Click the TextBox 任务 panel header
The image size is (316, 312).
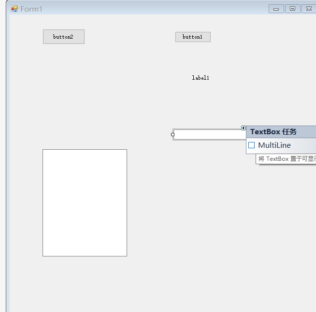[281, 132]
